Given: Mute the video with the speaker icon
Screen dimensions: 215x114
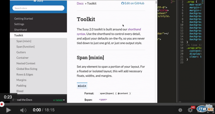Looking at the screenshot, I should click(23, 110).
